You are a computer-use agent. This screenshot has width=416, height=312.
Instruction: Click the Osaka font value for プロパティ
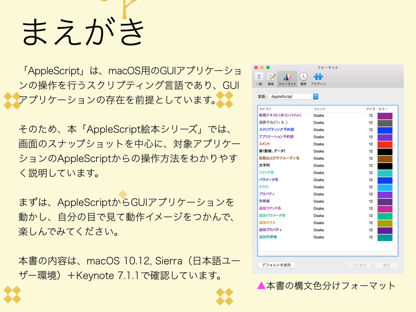click(318, 194)
